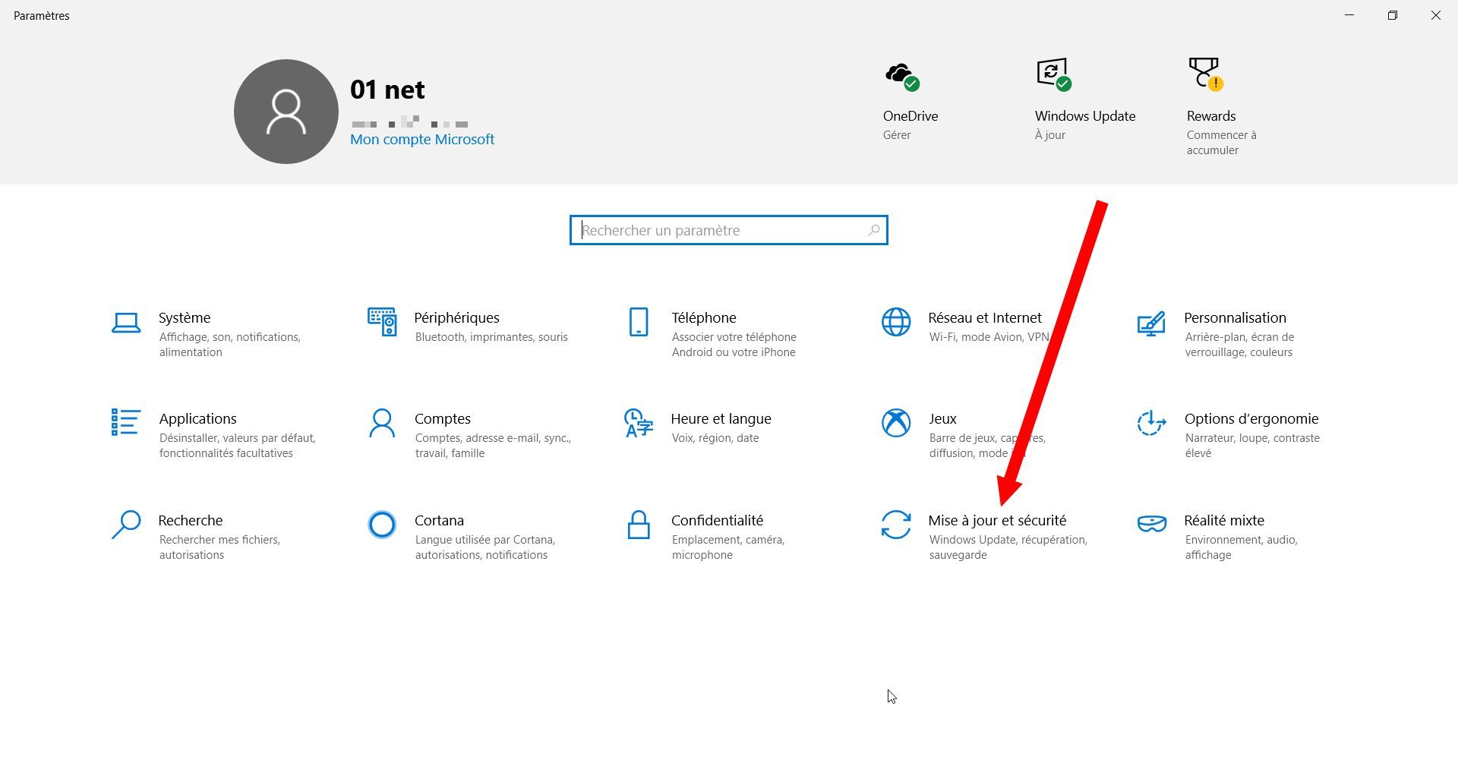Viewport: 1458px width, 782px height.
Task: Open the Jeux Xbox icon
Action: pos(896,423)
